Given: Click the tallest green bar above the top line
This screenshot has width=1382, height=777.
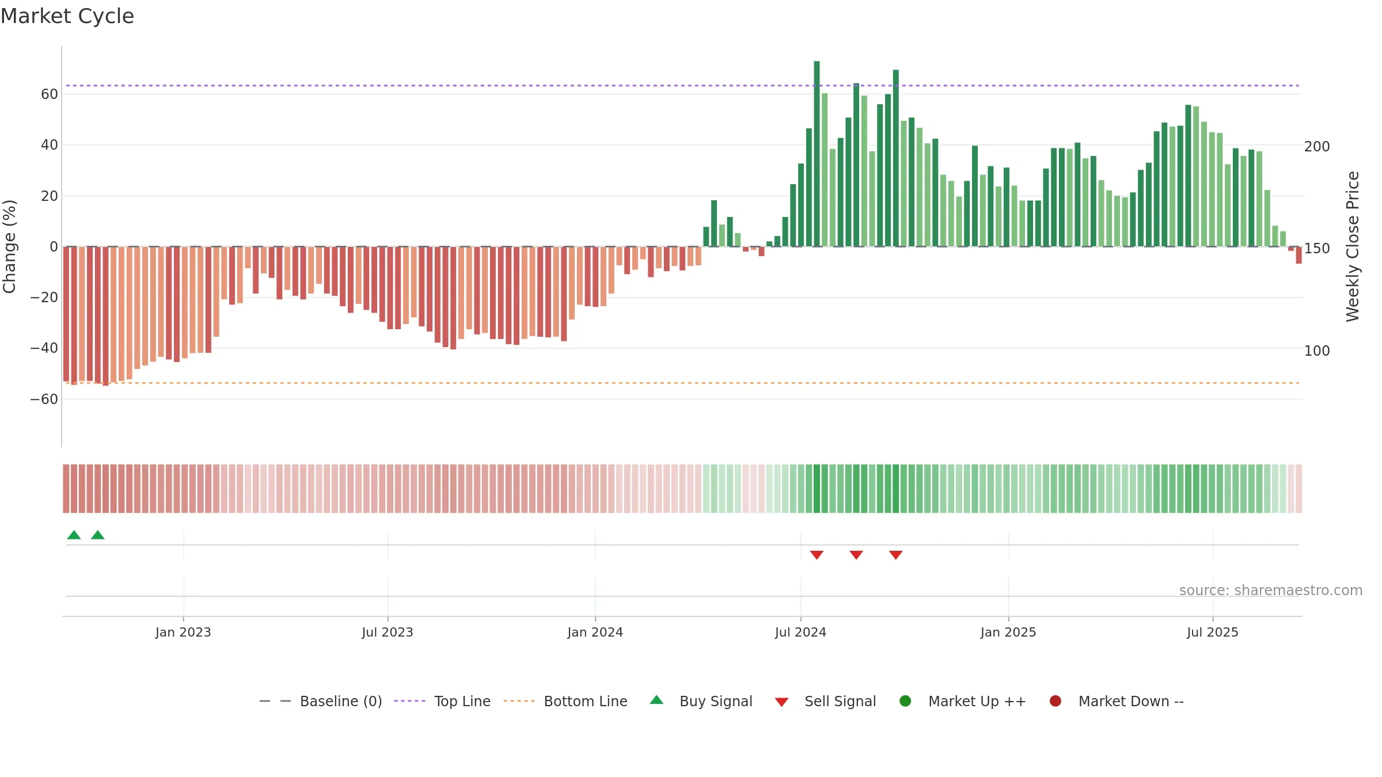Looking at the screenshot, I should 817,154.
